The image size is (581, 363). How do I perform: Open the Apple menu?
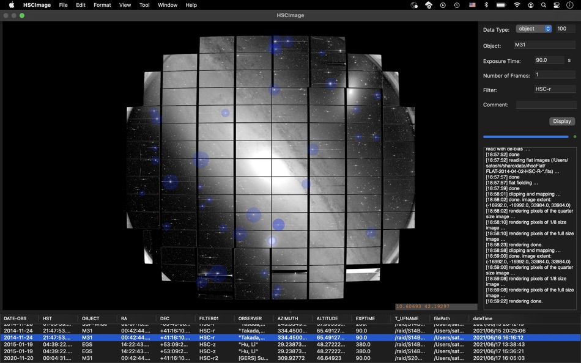pos(12,5)
